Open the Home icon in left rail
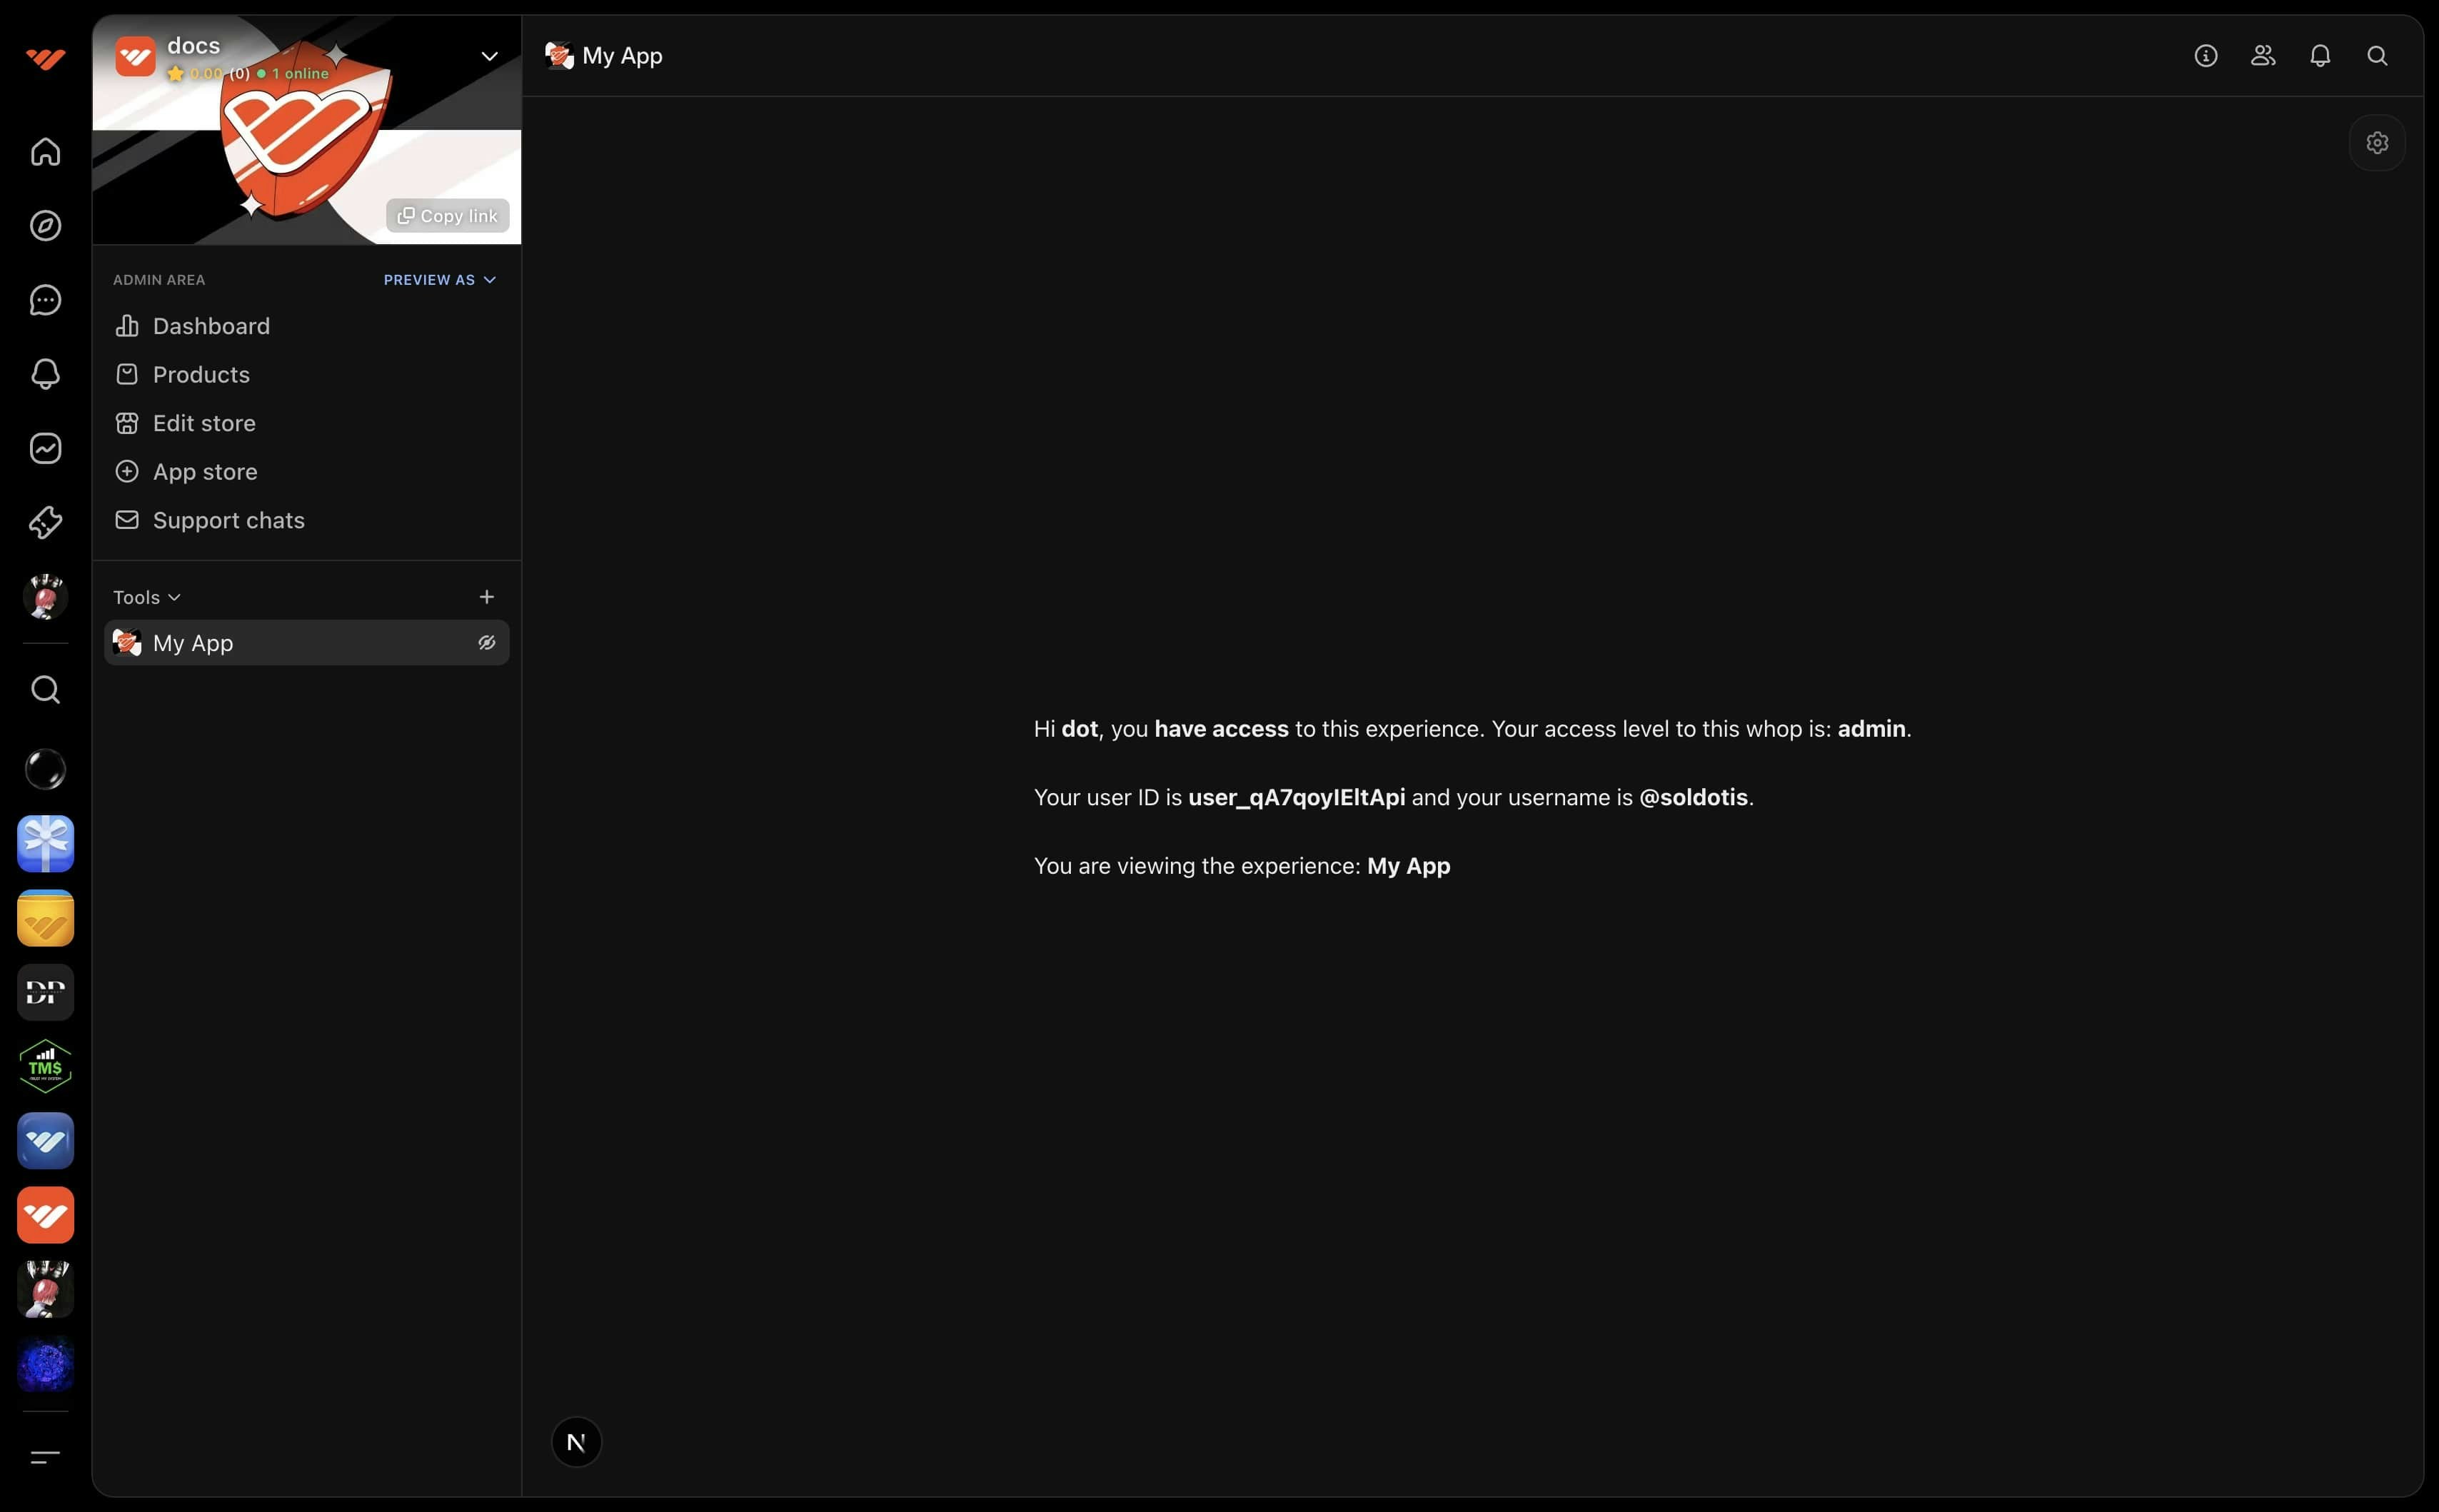 pos(45,152)
